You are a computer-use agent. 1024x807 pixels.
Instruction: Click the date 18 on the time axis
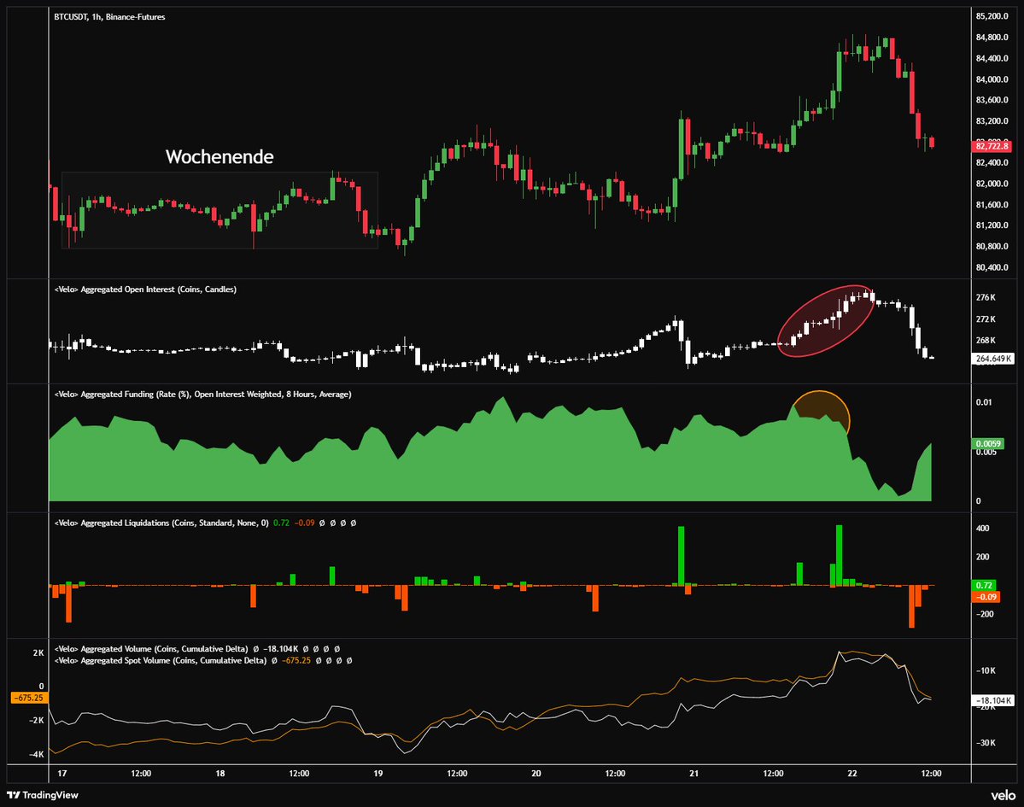pyautogui.click(x=220, y=774)
